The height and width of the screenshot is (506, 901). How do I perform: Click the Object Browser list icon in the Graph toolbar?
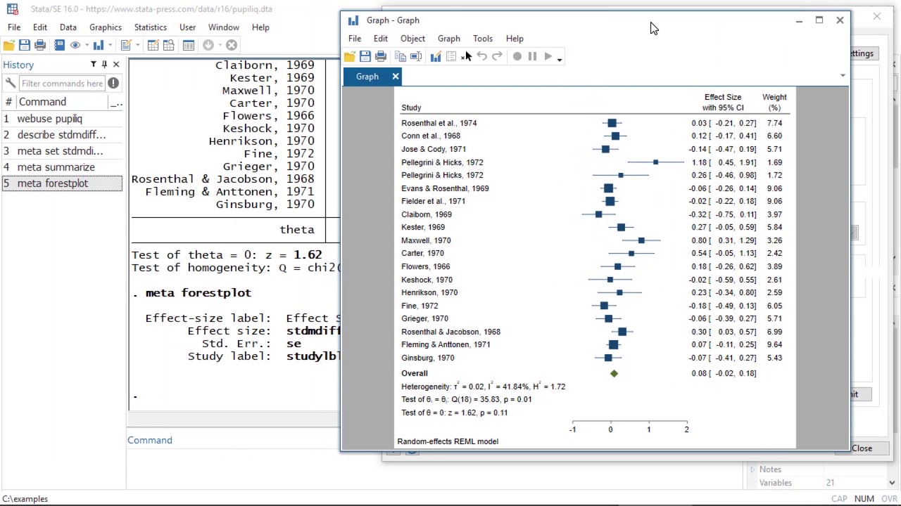tap(451, 57)
